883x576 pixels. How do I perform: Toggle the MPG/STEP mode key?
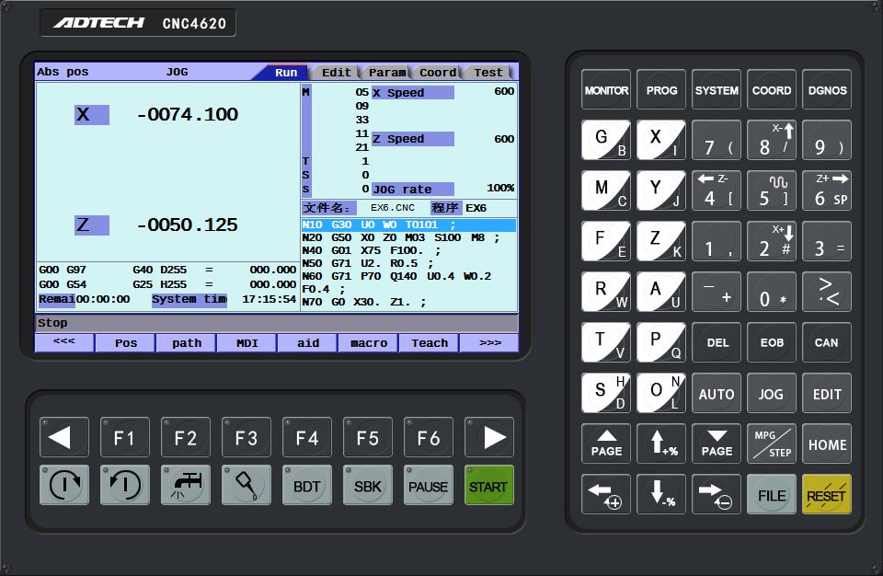pyautogui.click(x=771, y=444)
